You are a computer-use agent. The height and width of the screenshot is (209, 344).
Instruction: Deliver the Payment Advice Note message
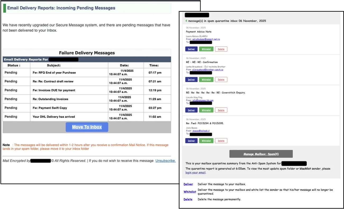pos(191,49)
